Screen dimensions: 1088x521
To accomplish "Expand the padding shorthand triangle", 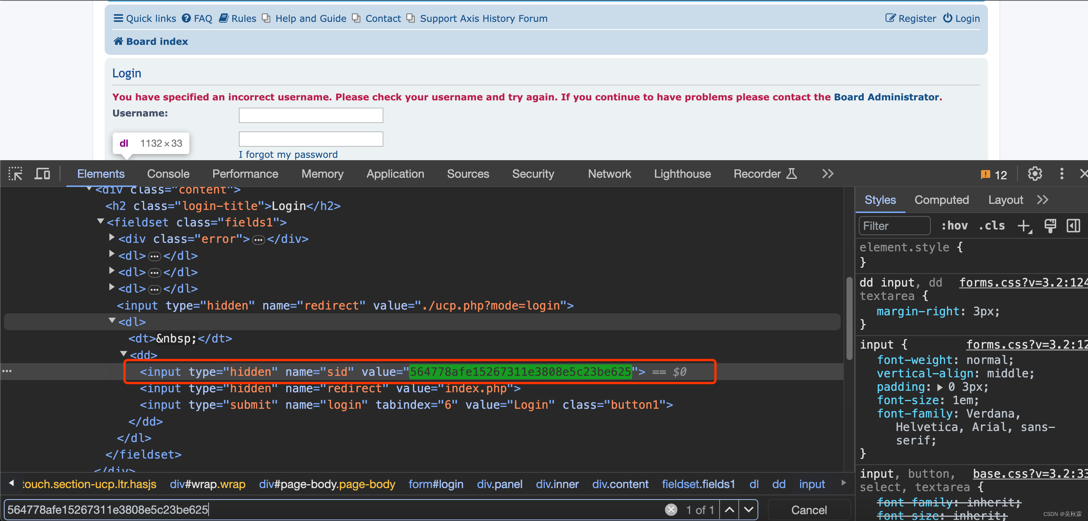I will [x=940, y=387].
